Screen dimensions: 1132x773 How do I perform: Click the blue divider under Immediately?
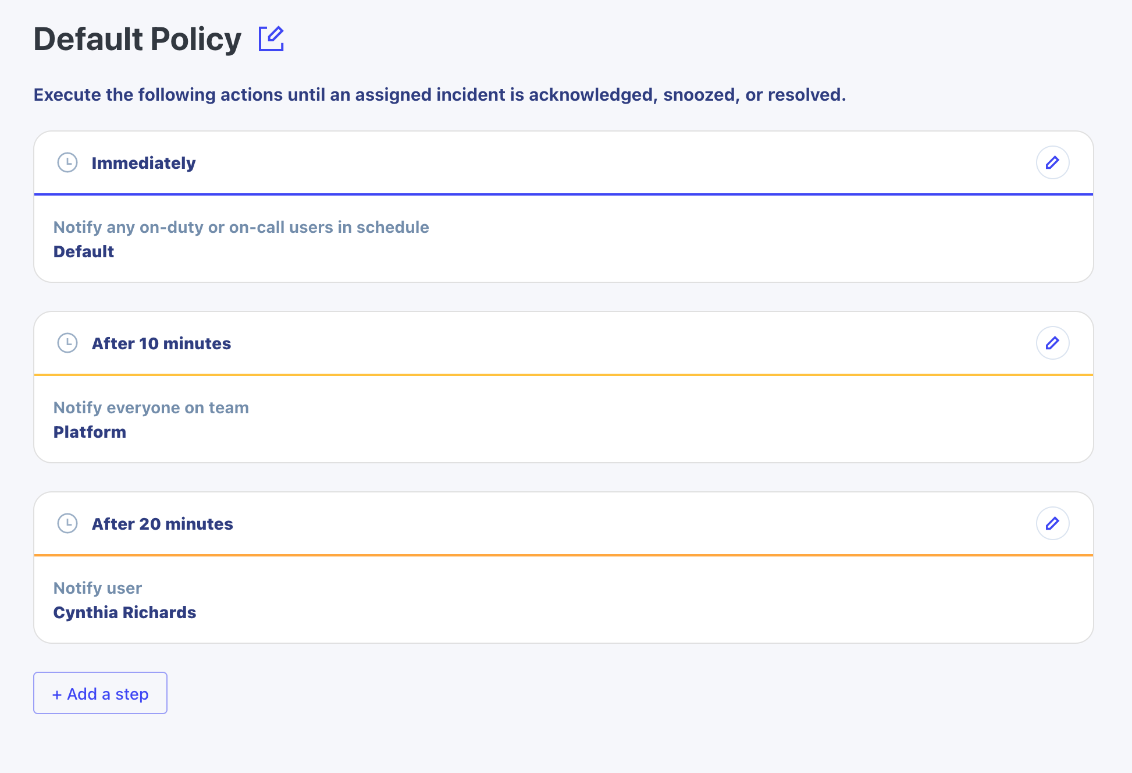pyautogui.click(x=563, y=194)
